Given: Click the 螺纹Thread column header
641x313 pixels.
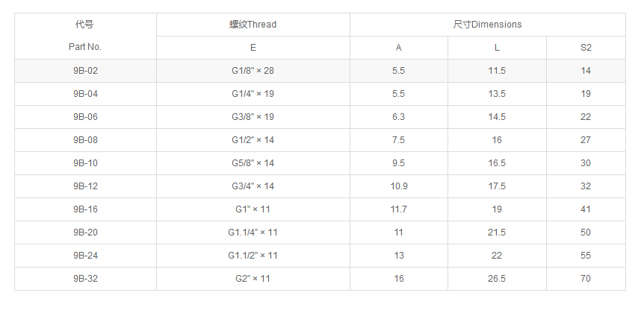Looking at the screenshot, I should click(253, 25).
